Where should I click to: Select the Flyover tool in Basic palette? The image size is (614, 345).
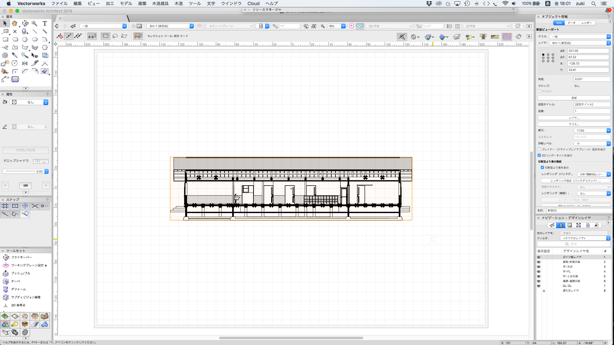[x=25, y=23]
